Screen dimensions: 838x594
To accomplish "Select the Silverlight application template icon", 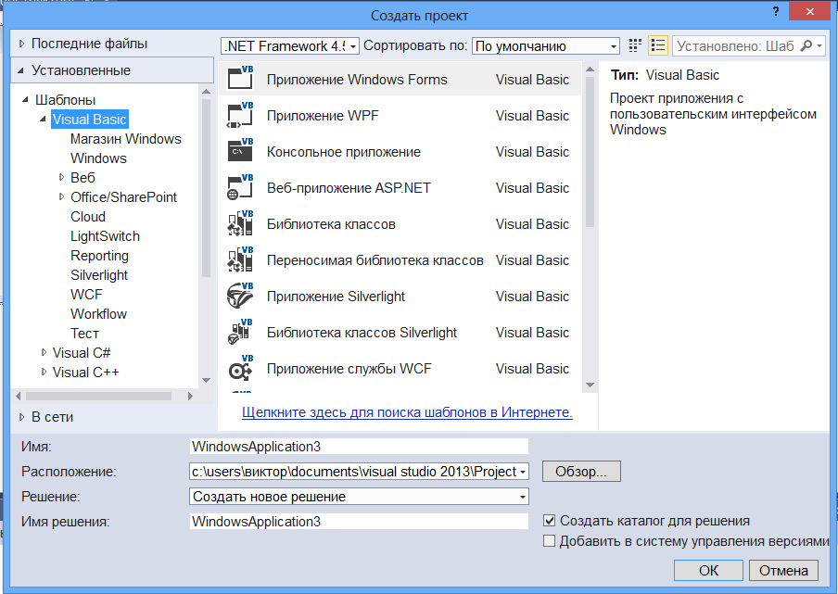I will [240, 296].
